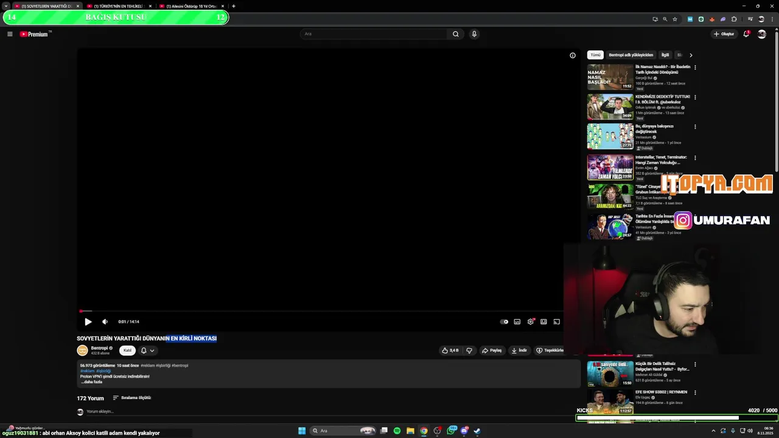The width and height of the screenshot is (779, 438).
Task: Open the #reklam hashtag link
Action: click(x=87, y=371)
